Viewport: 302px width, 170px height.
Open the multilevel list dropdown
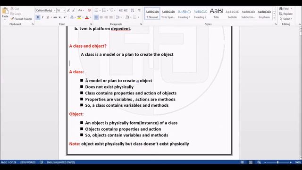(115, 10)
